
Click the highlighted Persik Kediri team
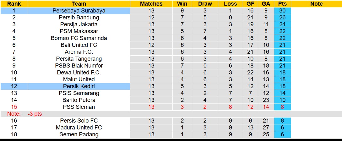pos(79,86)
